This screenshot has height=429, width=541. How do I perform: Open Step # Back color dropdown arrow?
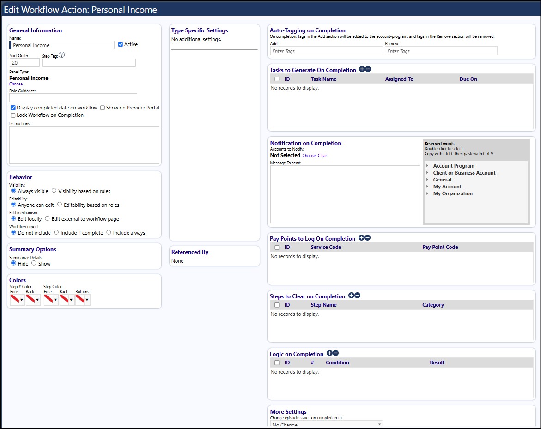point(37,300)
